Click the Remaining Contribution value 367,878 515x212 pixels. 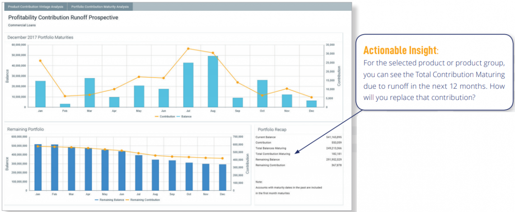(x=337, y=165)
